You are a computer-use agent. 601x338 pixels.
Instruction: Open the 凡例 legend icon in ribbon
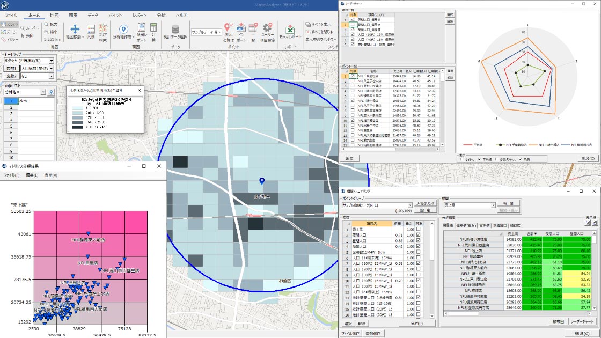91,30
